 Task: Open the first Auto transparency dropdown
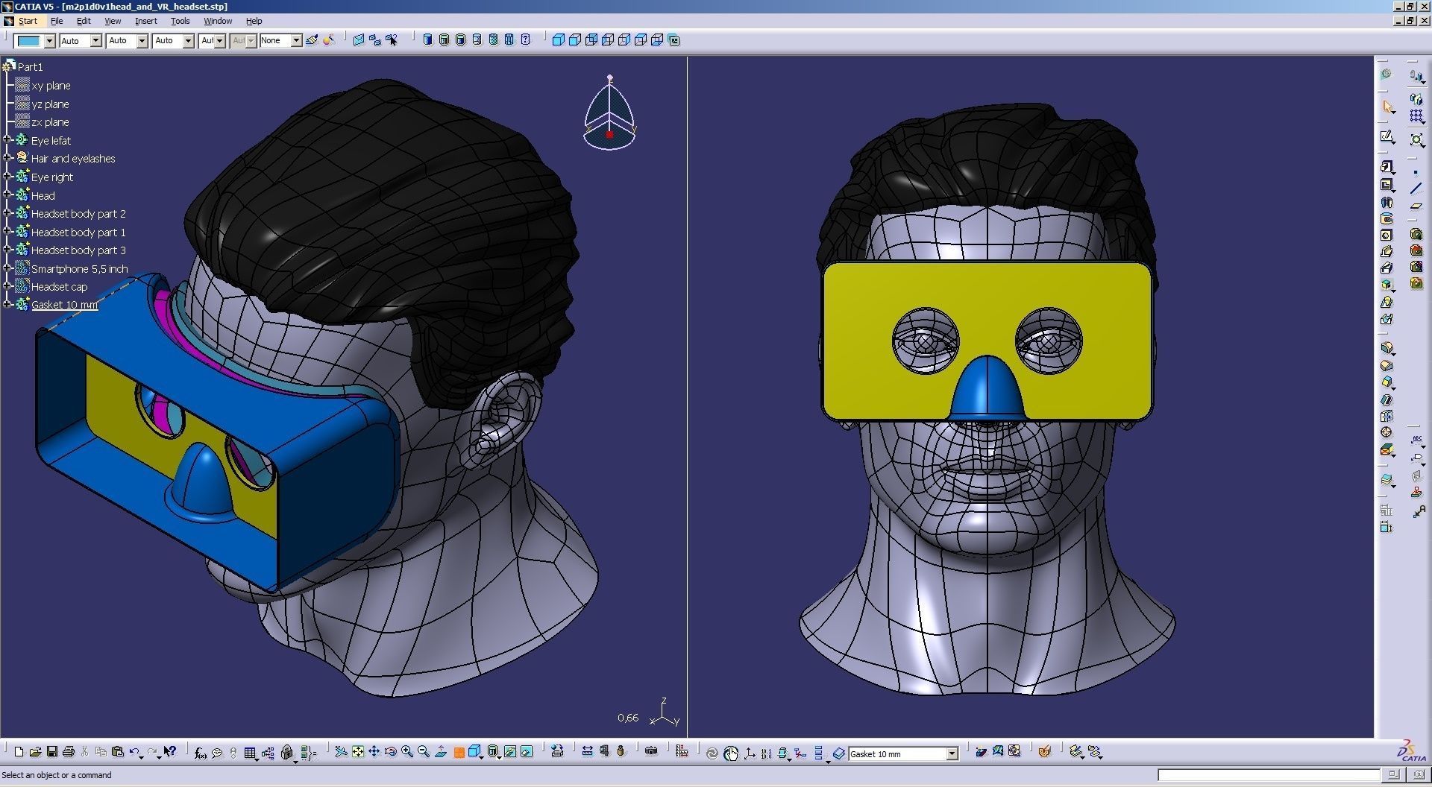tap(95, 41)
